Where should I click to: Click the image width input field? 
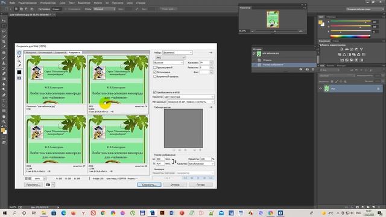[160, 159]
